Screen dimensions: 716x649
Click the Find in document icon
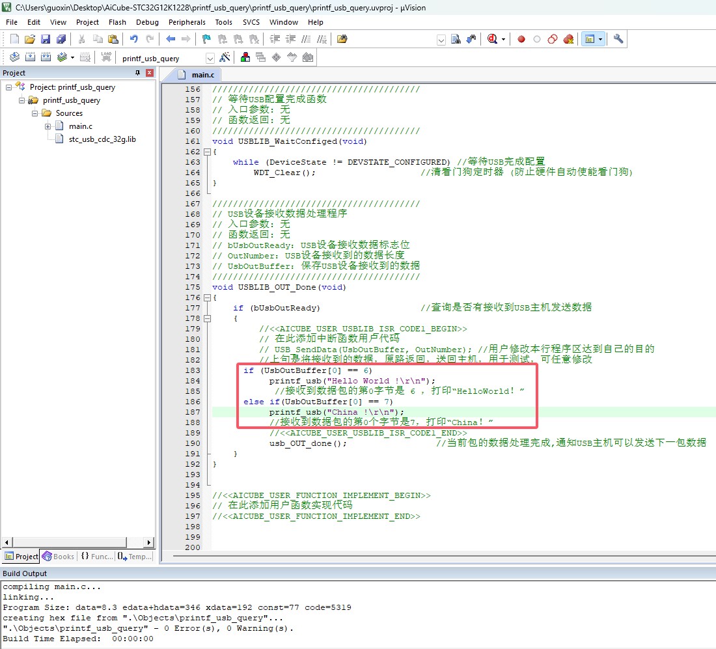coord(456,39)
